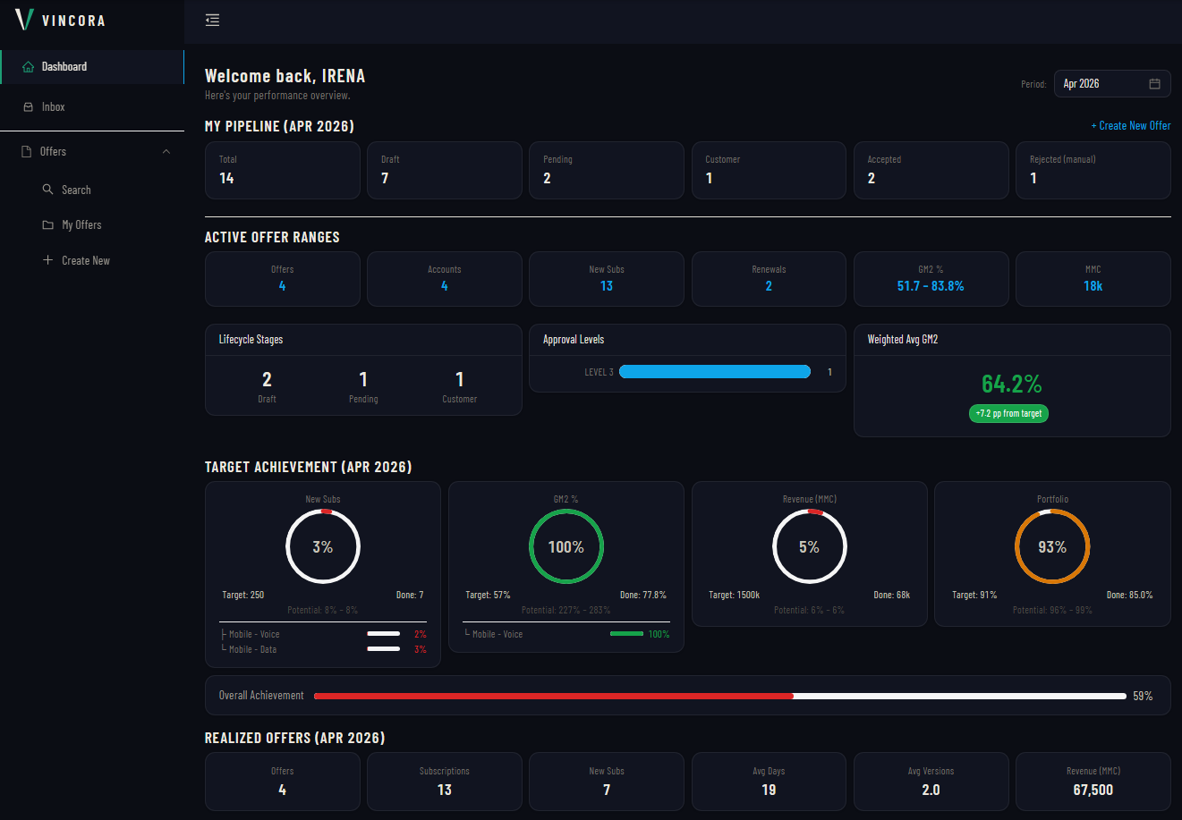Click the My Offers folder icon
Screen dimensions: 1182x820
point(48,225)
